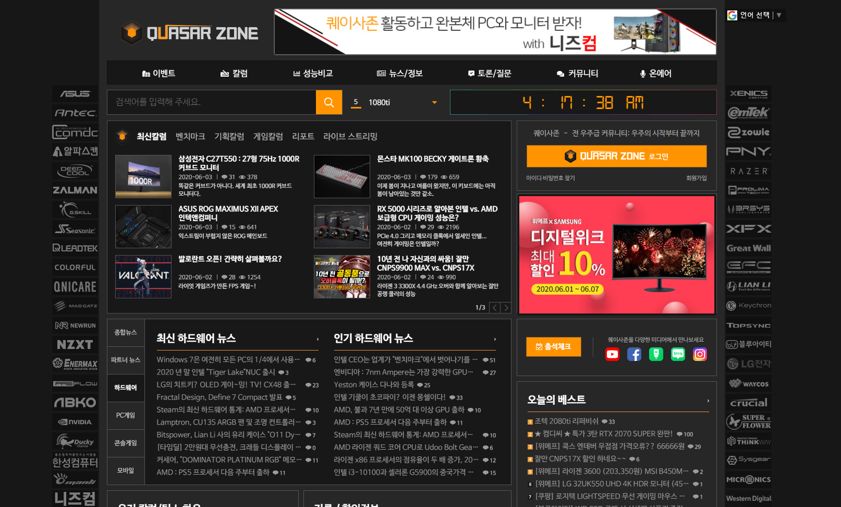Click the Quasar Zone logo

190,33
